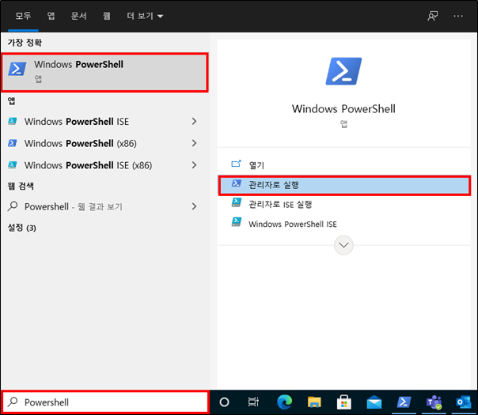Open Microsoft Store from taskbar

pos(344,402)
